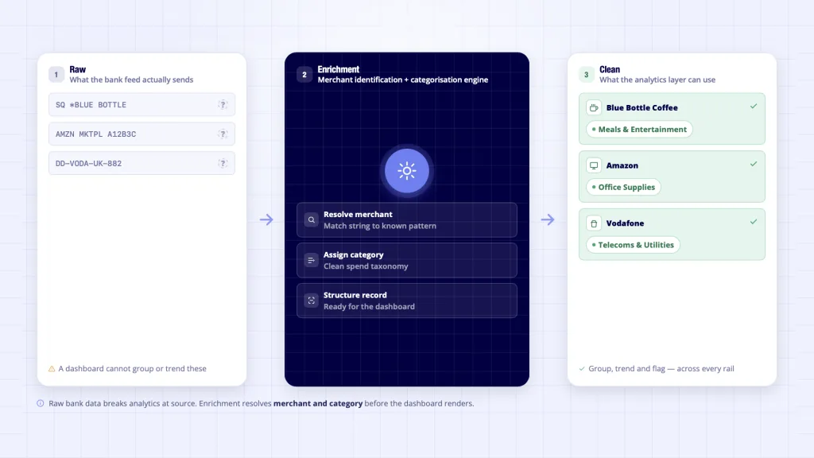Open the Resolve merchant step

pyautogui.click(x=407, y=220)
